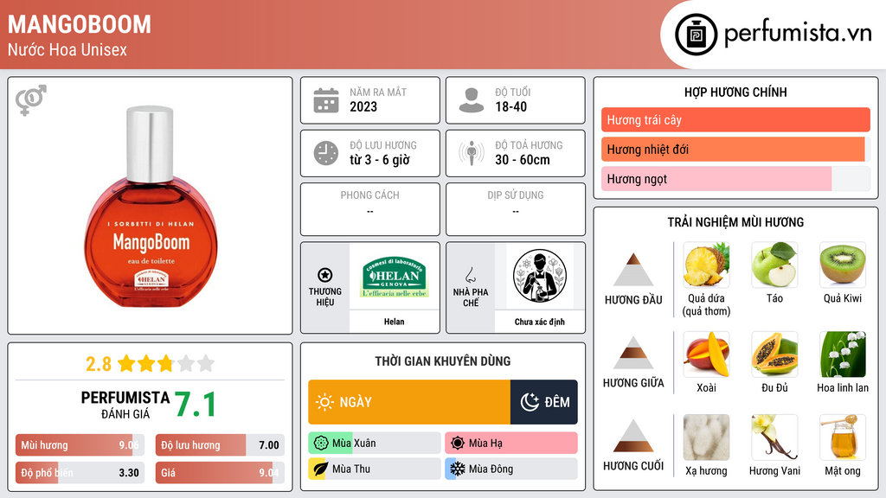The height and width of the screenshot is (498, 886).
Task: Click the Mùa Hạ season bar
Action: point(511,444)
